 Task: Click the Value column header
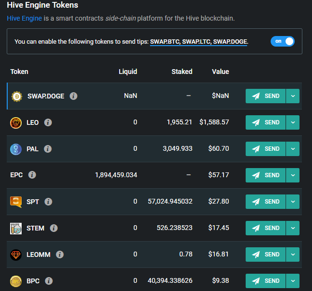coord(221,72)
